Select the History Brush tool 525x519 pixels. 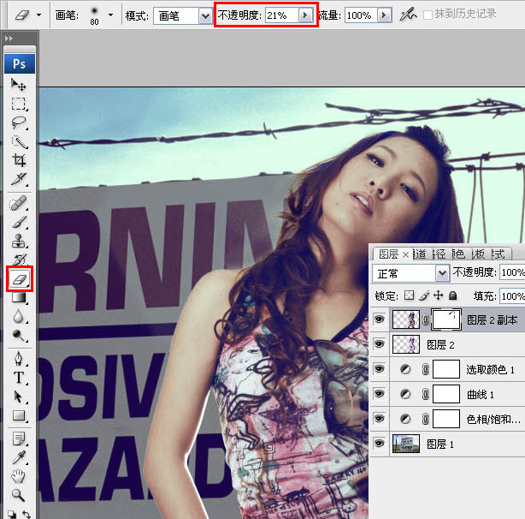(x=19, y=259)
